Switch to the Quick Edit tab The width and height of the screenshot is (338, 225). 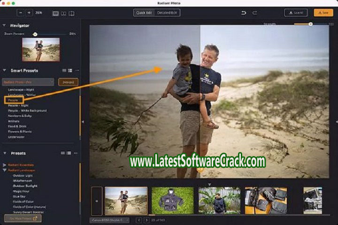[144, 13]
